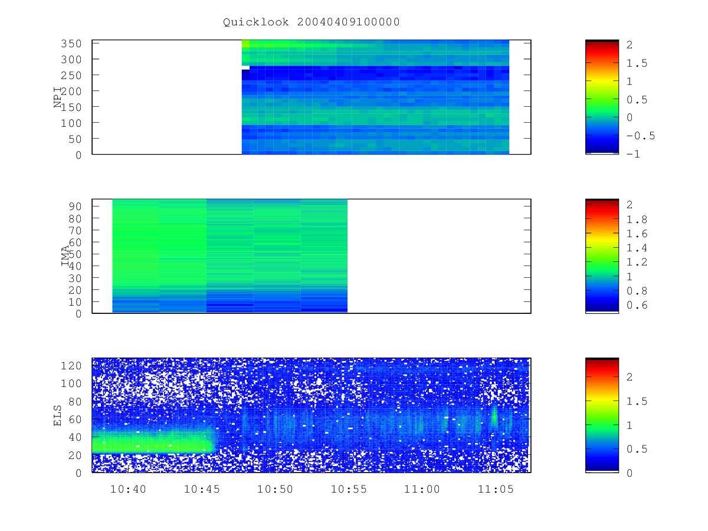
Task: Click the NPI panel color scale bar
Action: coord(602,97)
